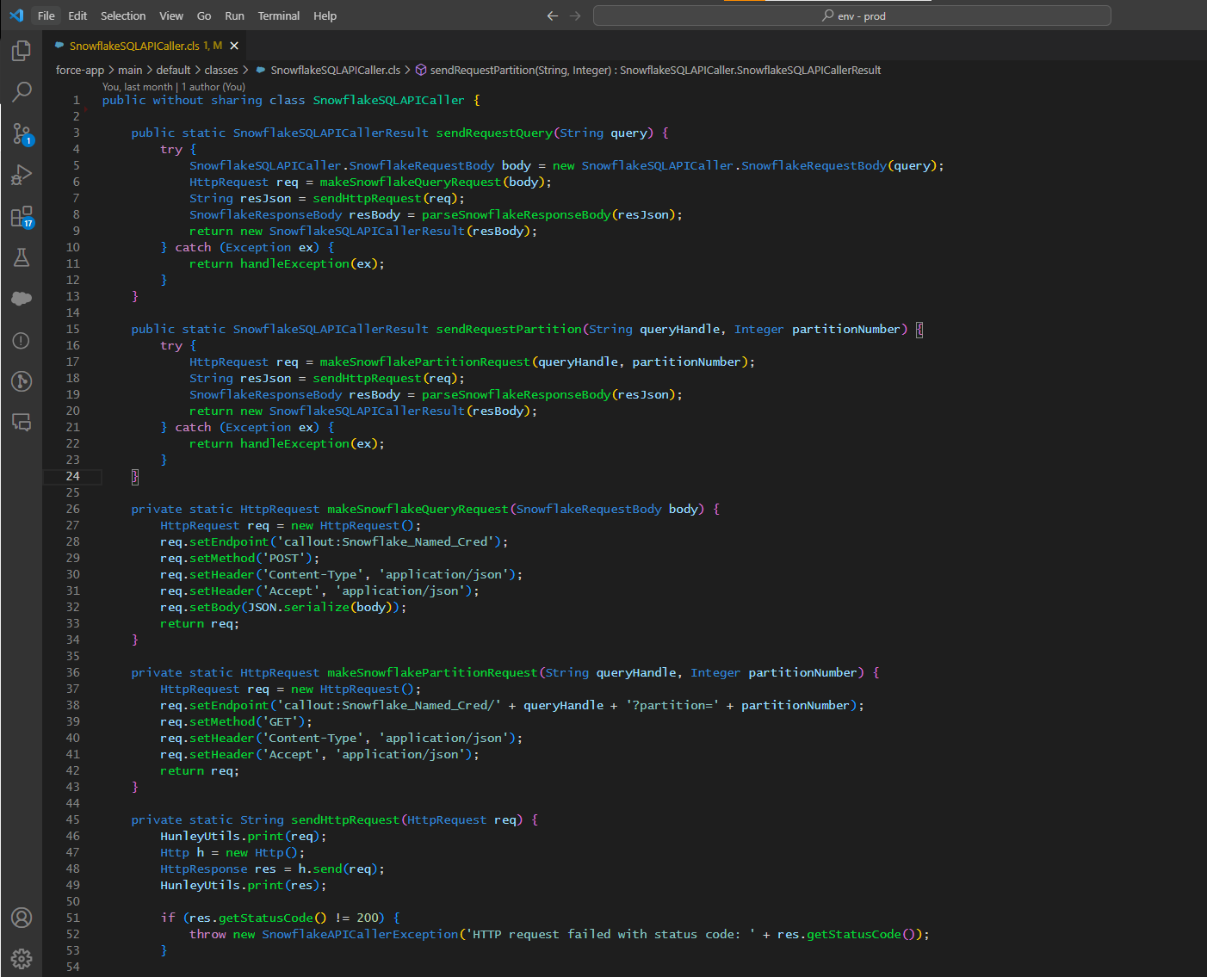Screen dimensions: 1207x977
Task: Open Extensions showing 17 updates
Action: (x=21, y=216)
